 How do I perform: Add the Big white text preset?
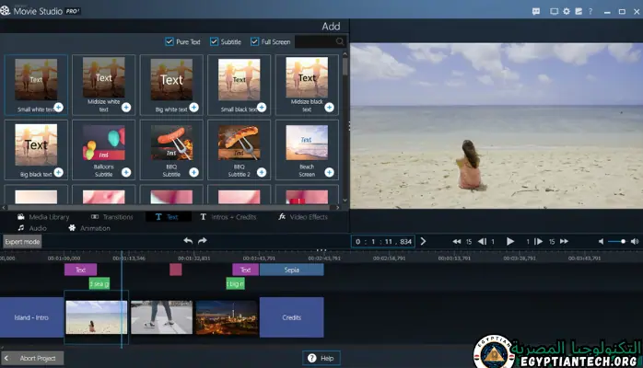click(x=194, y=108)
